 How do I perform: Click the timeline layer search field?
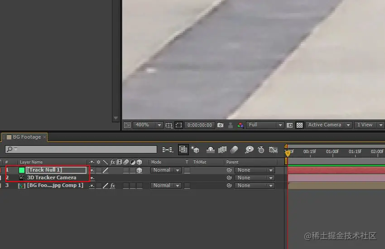point(81,149)
